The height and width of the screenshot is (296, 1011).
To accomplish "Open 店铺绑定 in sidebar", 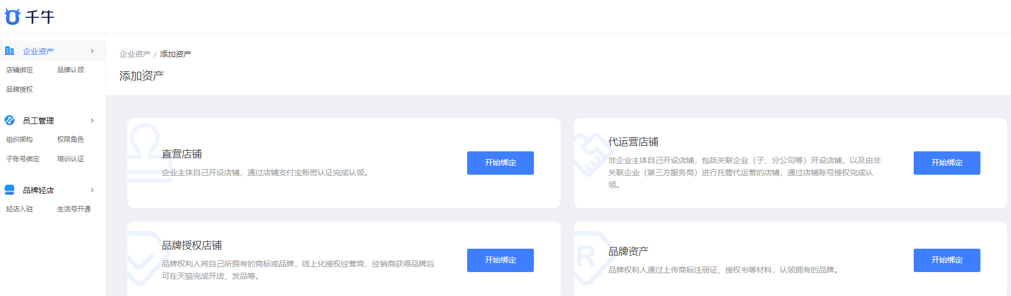I will click(19, 70).
